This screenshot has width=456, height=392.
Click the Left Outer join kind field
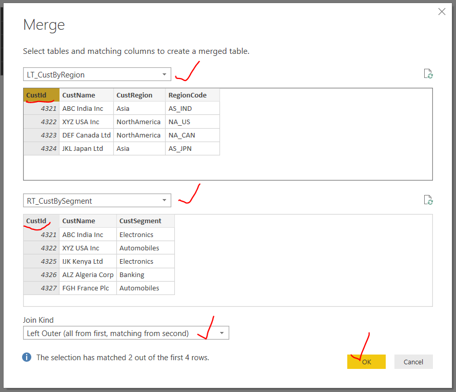coord(103,332)
